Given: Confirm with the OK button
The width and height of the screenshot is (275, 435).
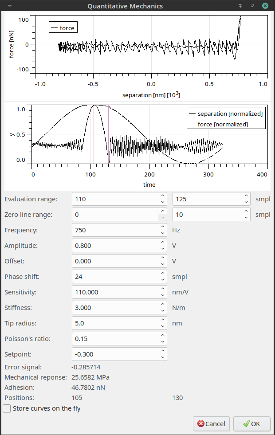Looking at the screenshot, I should pyautogui.click(x=251, y=423).
